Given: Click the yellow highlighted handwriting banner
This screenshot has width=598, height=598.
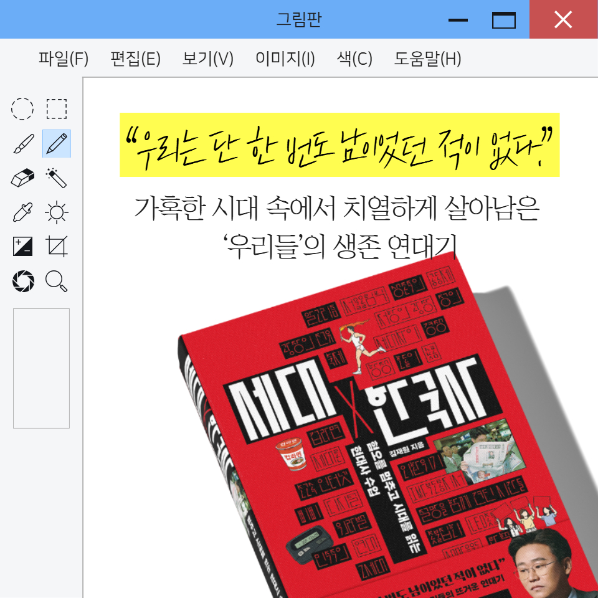Looking at the screenshot, I should [x=339, y=145].
